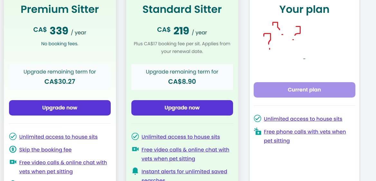The width and height of the screenshot is (376, 181).
Task: Open Premium's free video calls with vets link
Action: coord(63,163)
